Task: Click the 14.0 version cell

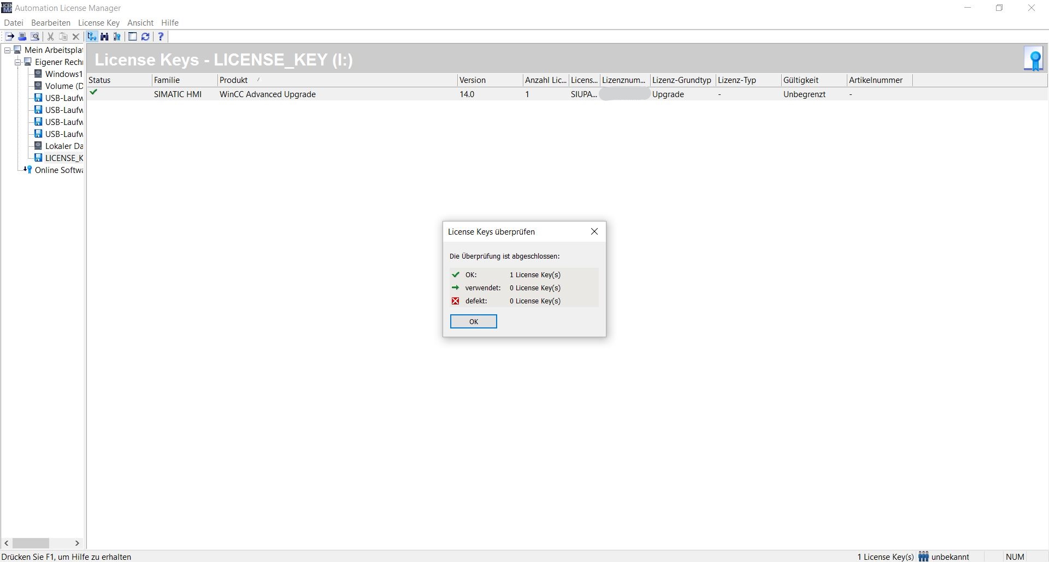Action: [x=467, y=94]
